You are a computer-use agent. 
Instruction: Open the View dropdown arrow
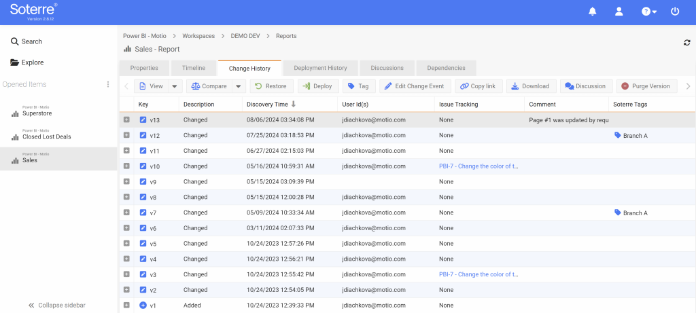(x=175, y=86)
